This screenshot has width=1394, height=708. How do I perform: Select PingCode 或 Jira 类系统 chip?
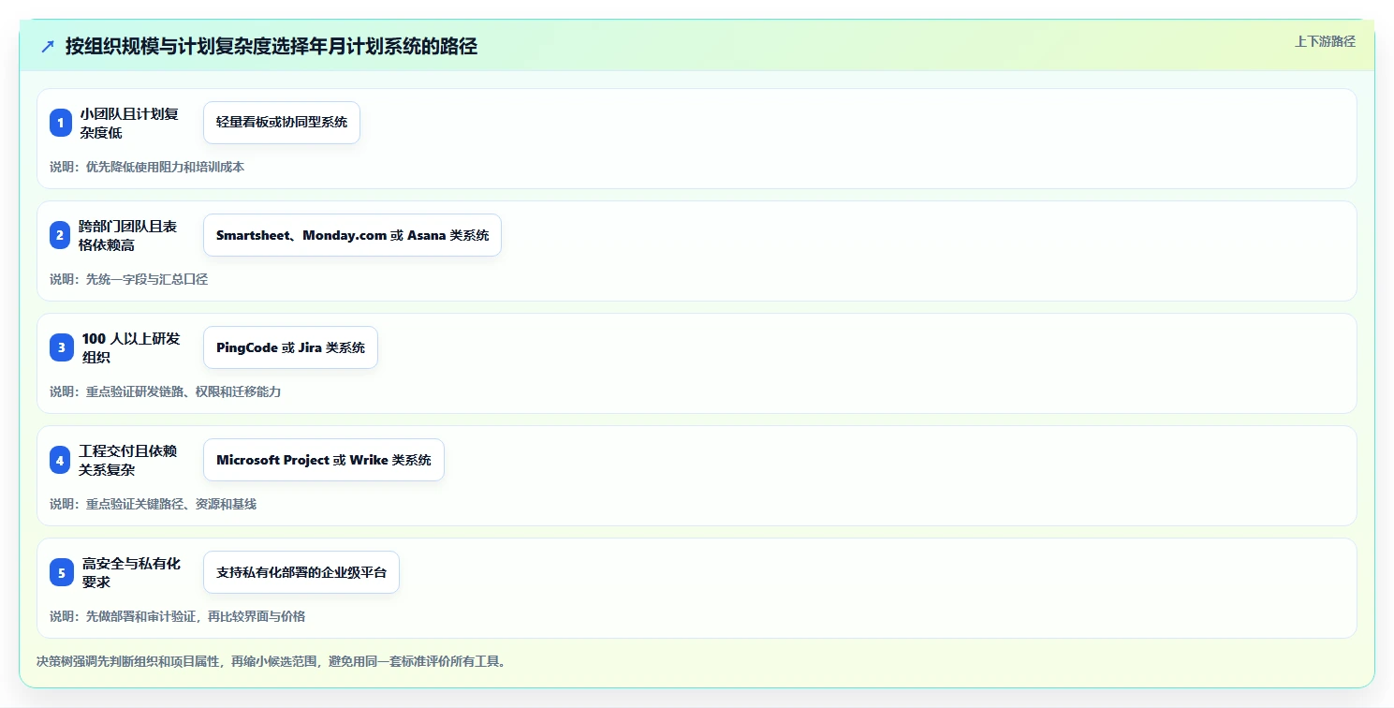290,347
